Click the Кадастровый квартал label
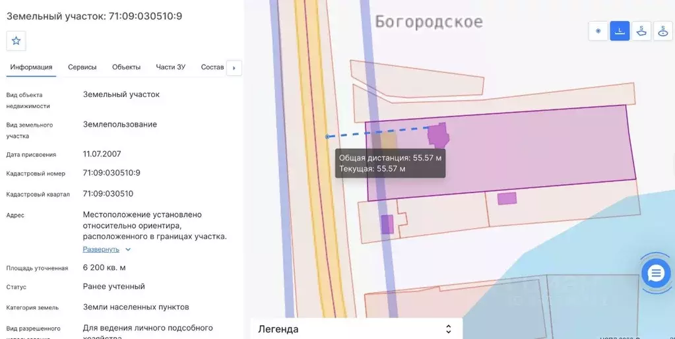Image resolution: width=675 pixels, height=339 pixels. (x=38, y=195)
